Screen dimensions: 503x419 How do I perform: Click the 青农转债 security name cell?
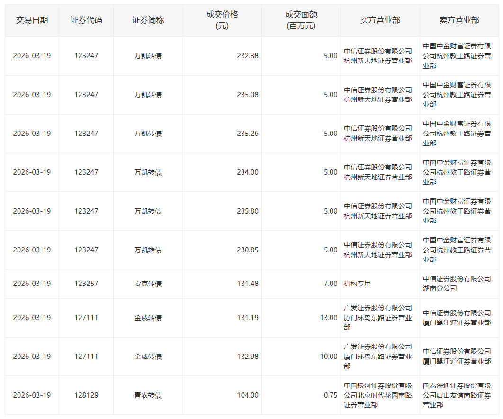click(148, 395)
